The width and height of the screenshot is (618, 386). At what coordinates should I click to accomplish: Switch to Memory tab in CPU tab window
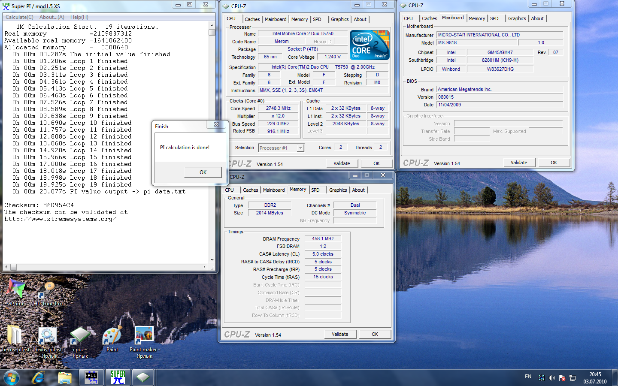pos(300,19)
